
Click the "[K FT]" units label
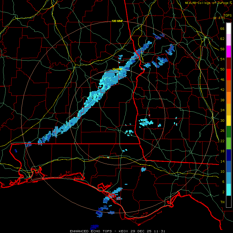219,18
